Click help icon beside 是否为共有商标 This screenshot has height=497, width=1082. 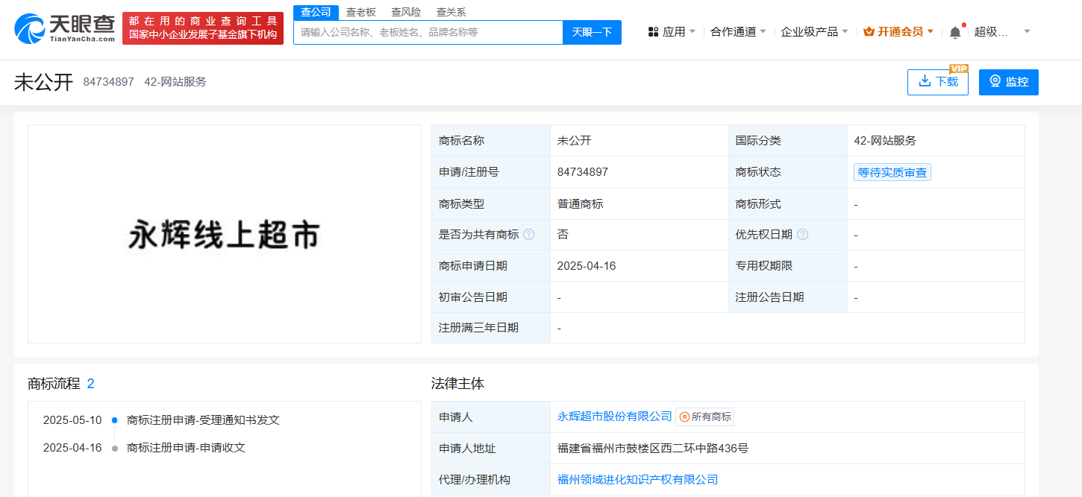[528, 235]
